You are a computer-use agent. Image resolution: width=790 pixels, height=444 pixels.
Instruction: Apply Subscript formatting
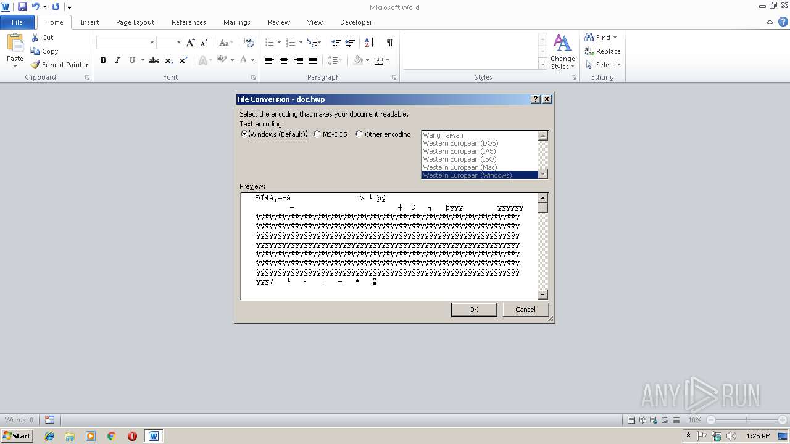click(x=169, y=60)
